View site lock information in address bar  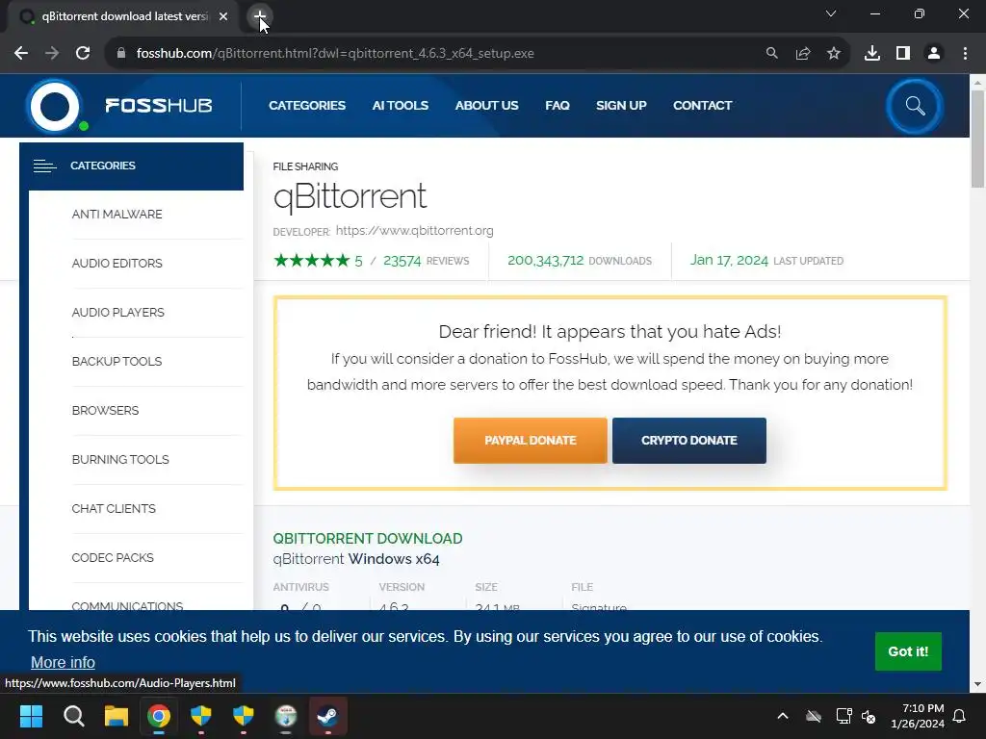[x=121, y=54]
